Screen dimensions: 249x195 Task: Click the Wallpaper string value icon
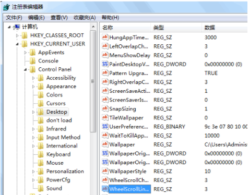(x=105, y=144)
